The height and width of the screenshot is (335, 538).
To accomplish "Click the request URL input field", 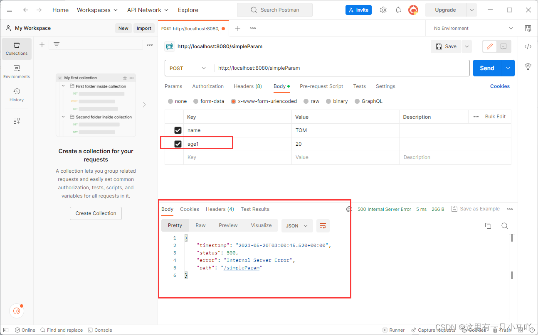I will click(x=342, y=68).
